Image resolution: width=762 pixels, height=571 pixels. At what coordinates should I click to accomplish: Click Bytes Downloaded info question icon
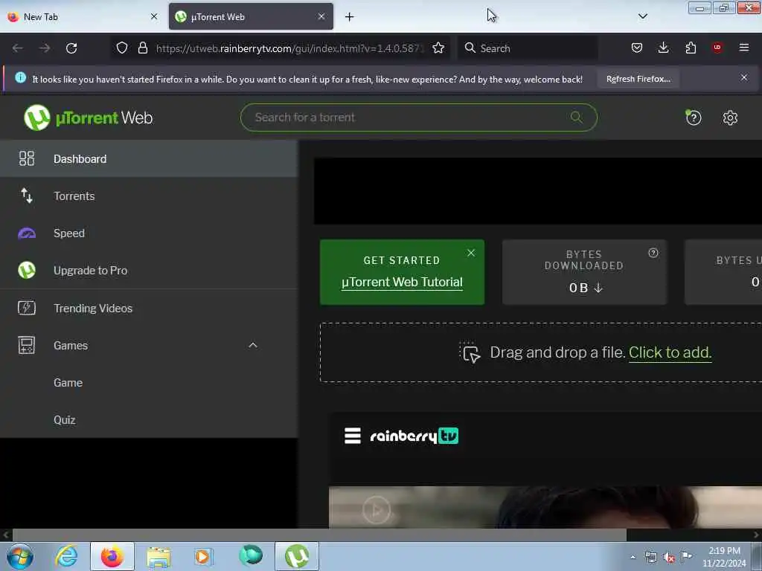pyautogui.click(x=653, y=253)
